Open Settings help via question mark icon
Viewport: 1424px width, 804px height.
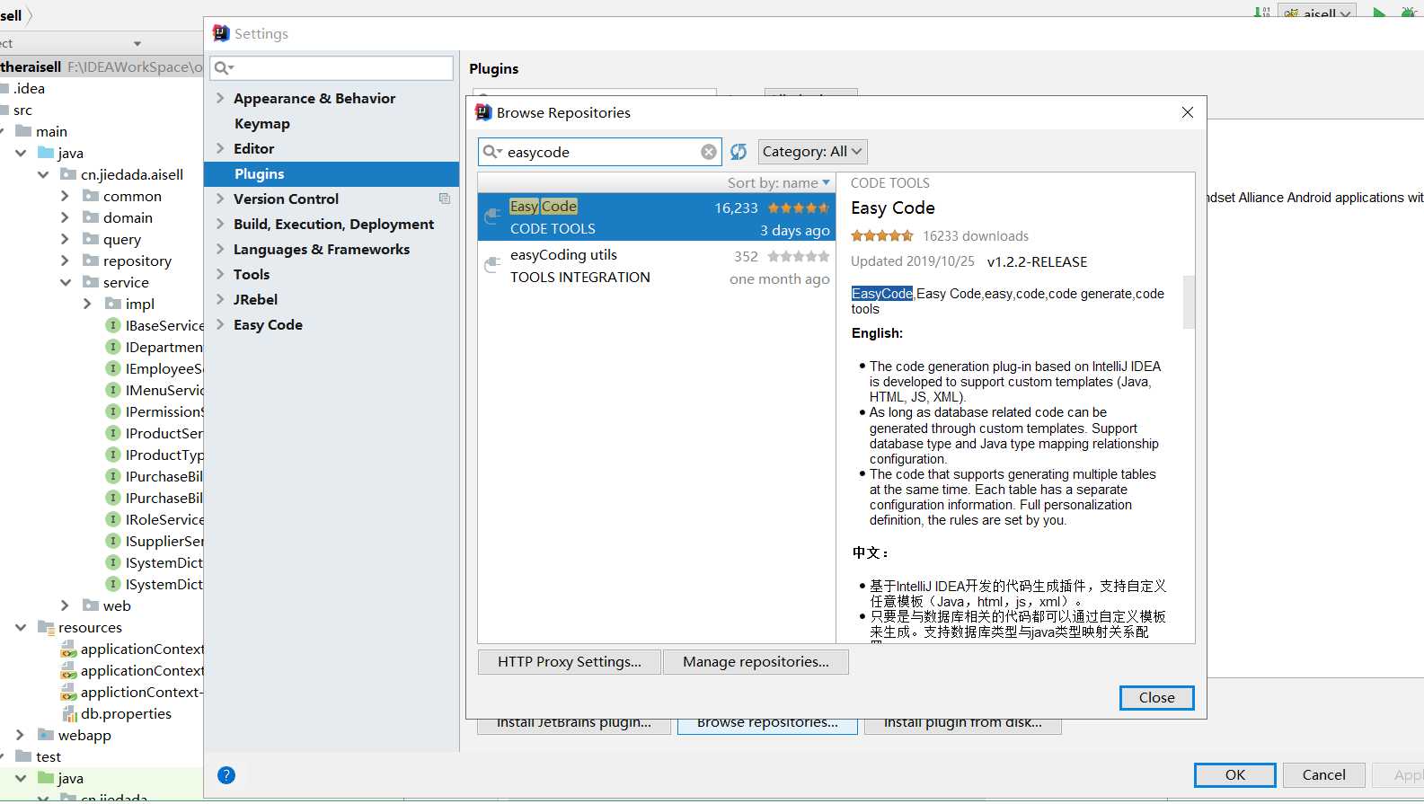[226, 775]
